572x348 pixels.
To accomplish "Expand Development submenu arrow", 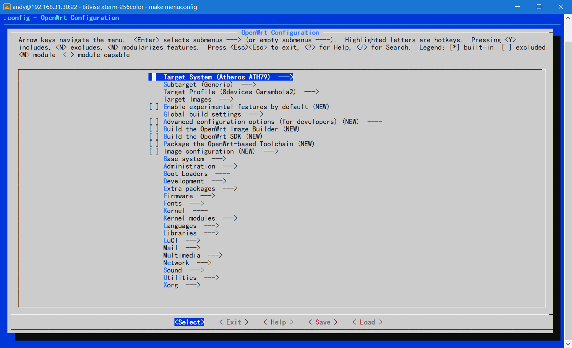I will (219, 181).
